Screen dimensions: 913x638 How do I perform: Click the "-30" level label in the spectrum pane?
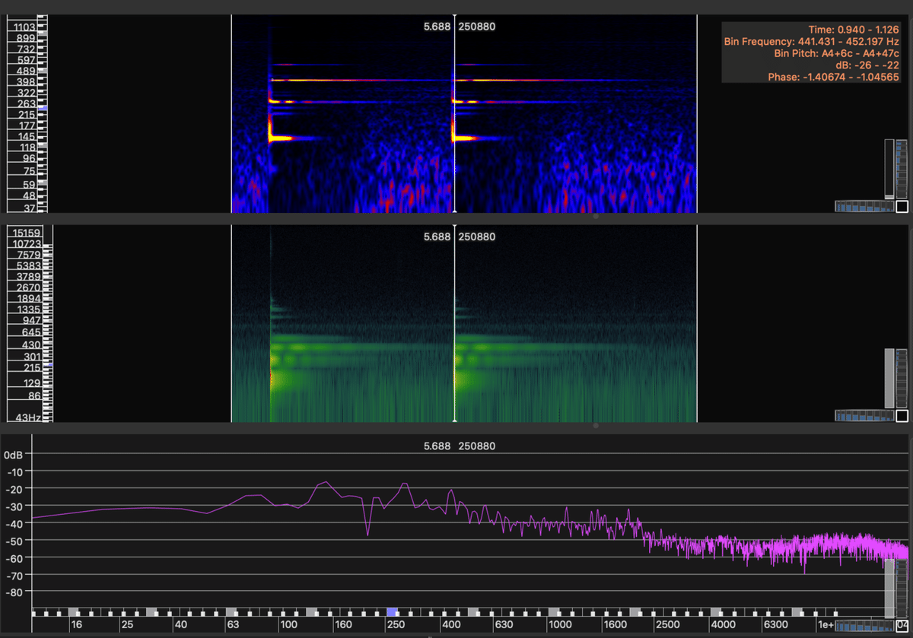point(14,506)
